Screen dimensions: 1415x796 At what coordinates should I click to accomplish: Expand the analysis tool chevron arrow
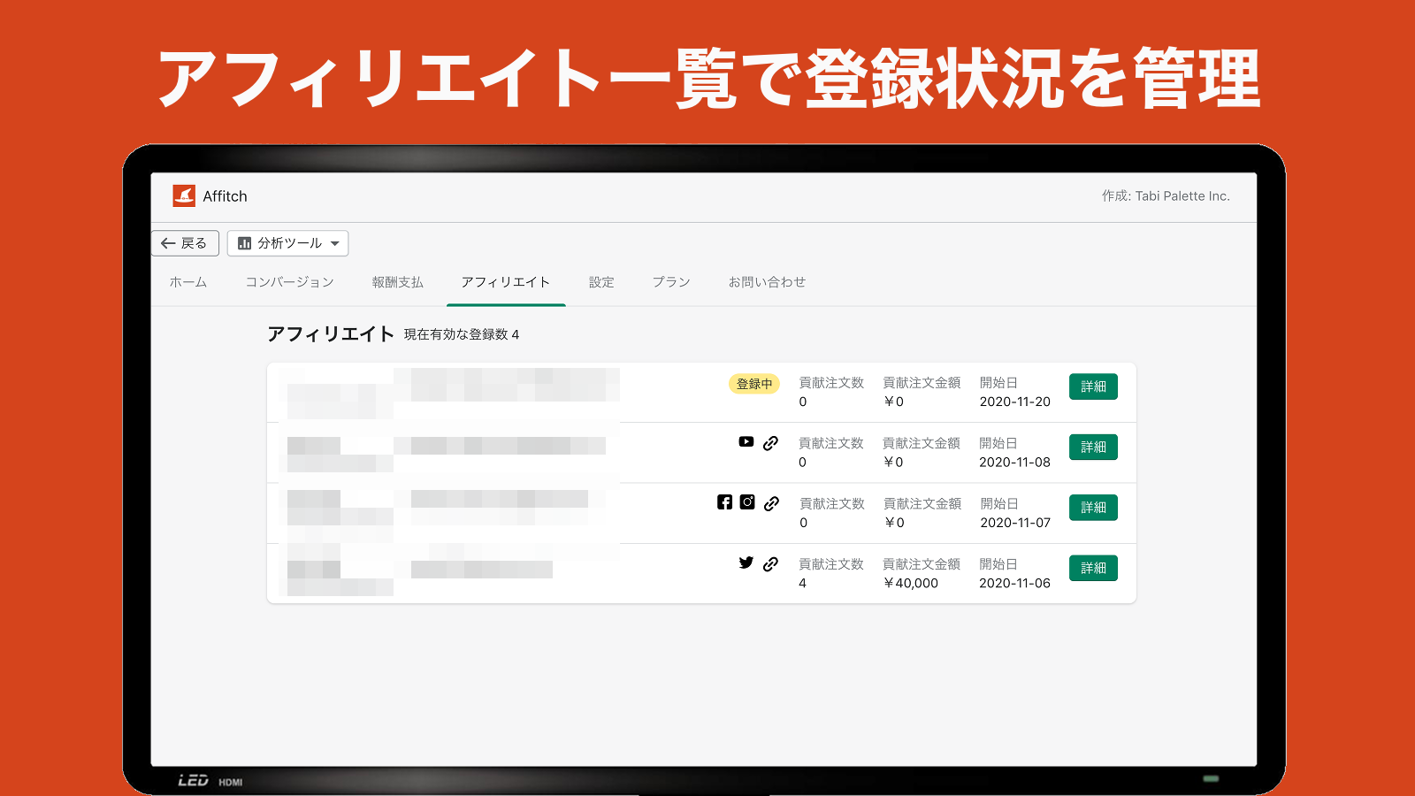(335, 243)
